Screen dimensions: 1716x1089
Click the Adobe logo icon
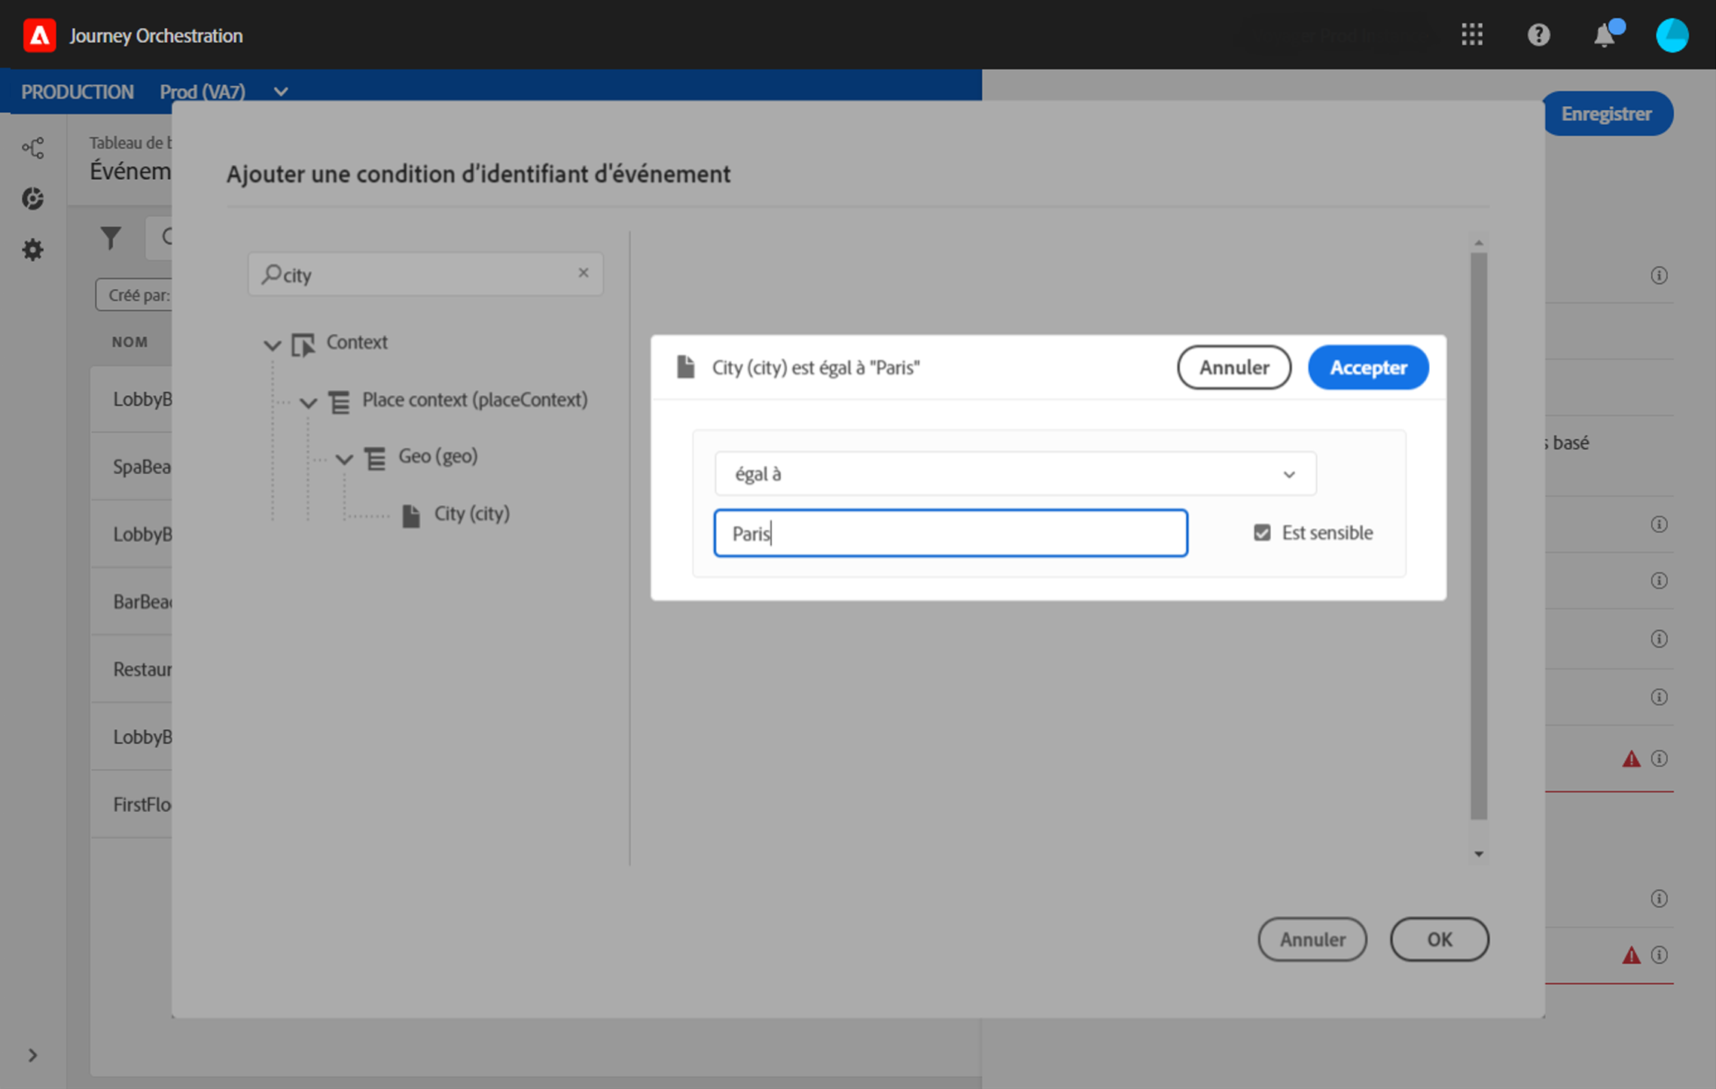coord(39,35)
